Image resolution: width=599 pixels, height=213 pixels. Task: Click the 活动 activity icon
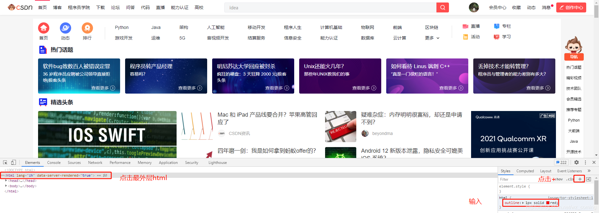[x=465, y=37]
